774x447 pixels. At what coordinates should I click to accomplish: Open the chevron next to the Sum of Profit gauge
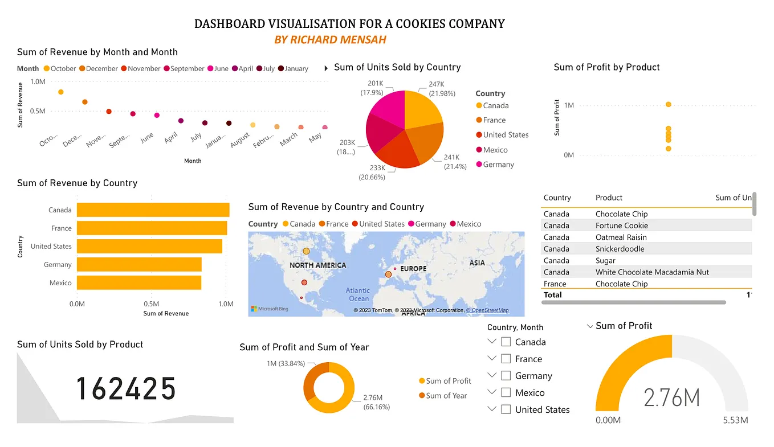click(589, 326)
